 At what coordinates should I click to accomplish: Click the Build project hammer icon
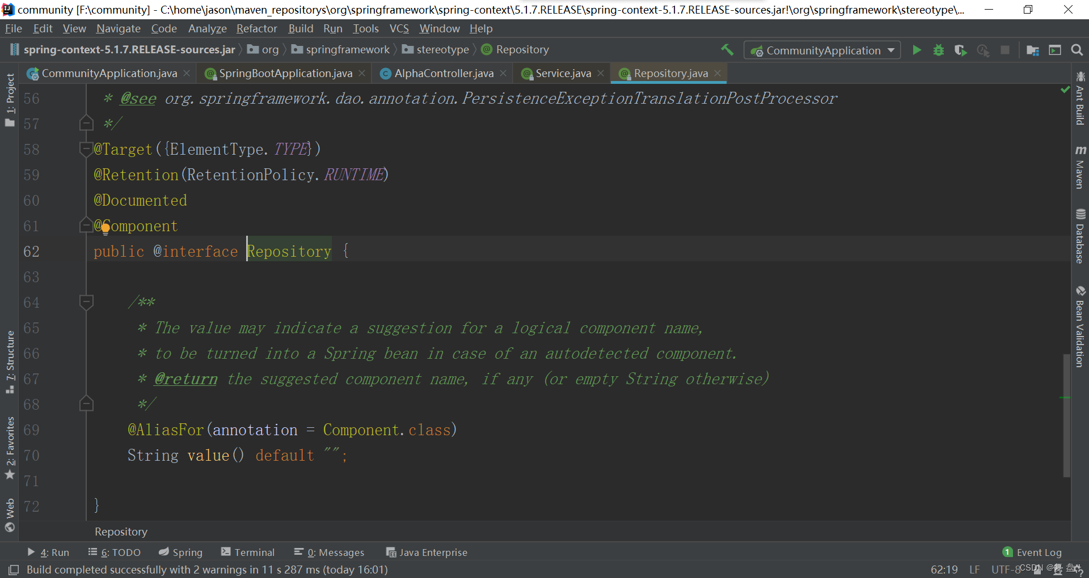[727, 50]
